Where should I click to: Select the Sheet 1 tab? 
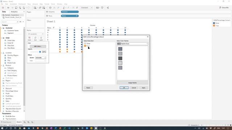click(19, 122)
